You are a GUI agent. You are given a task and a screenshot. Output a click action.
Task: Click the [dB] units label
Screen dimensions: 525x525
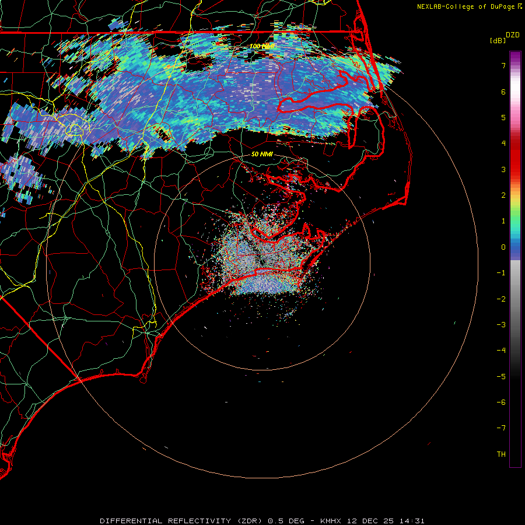pos(498,40)
